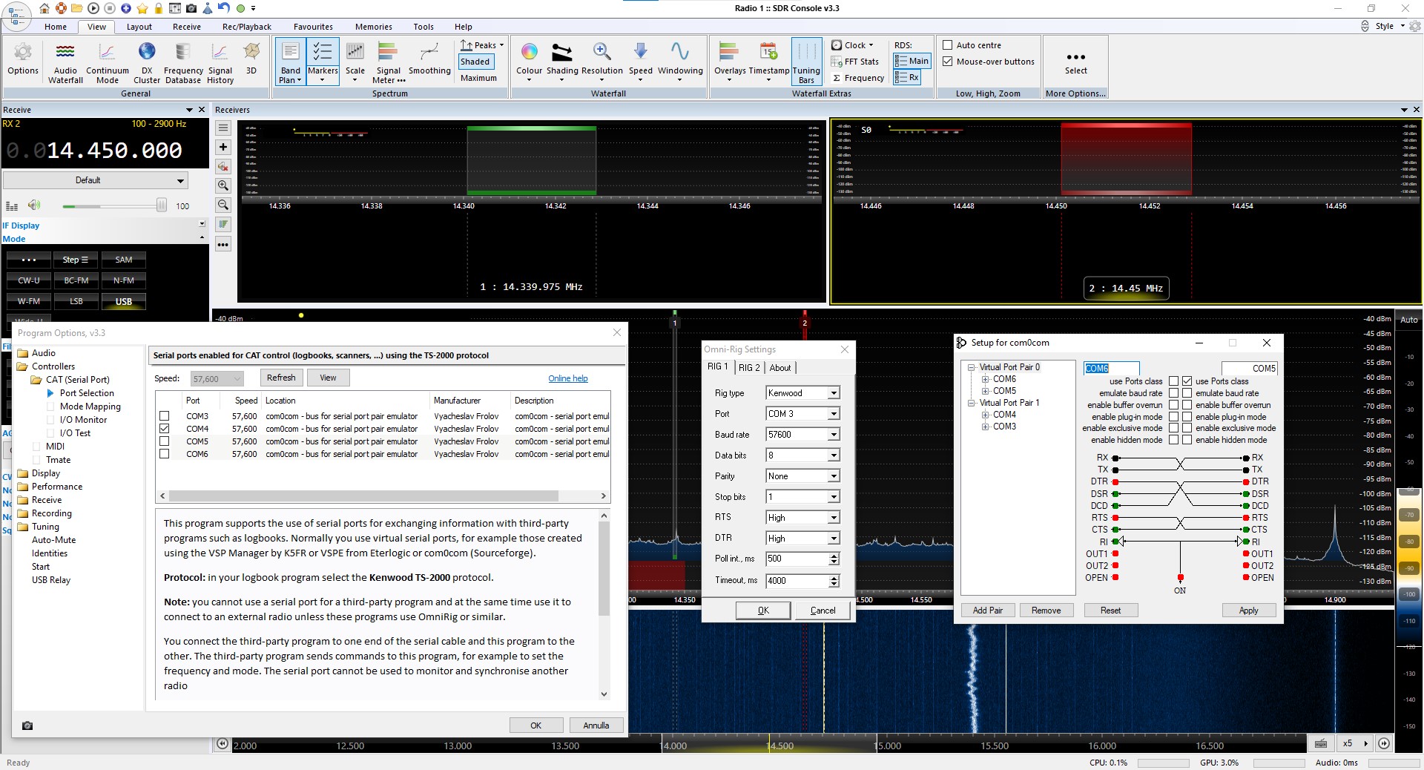Switch to the RIG 2 tab
Viewport: 1424px width, 770px height.
click(748, 367)
